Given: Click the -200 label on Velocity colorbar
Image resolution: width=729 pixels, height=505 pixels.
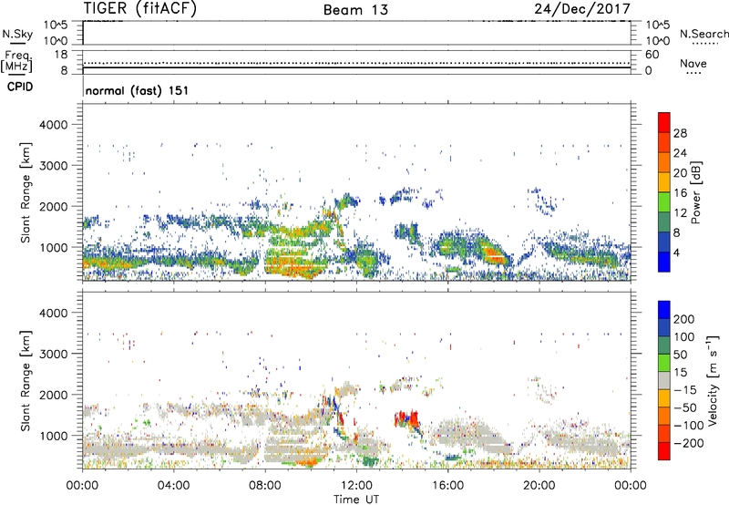Looking at the screenshot, I should click(689, 443).
